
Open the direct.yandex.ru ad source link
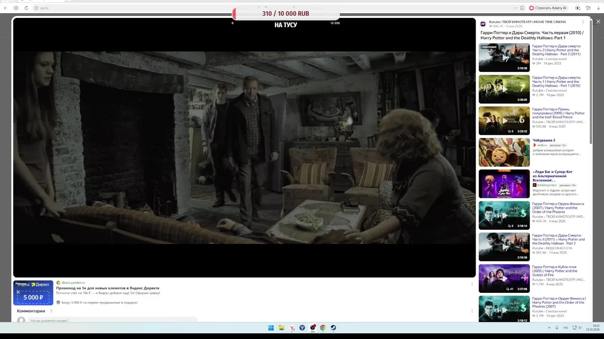73,282
